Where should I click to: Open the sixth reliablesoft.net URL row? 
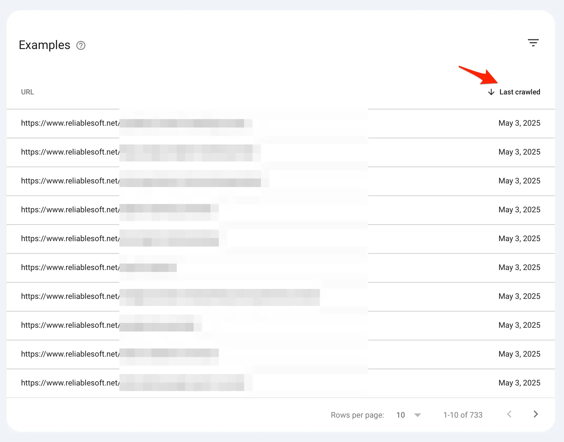point(70,268)
